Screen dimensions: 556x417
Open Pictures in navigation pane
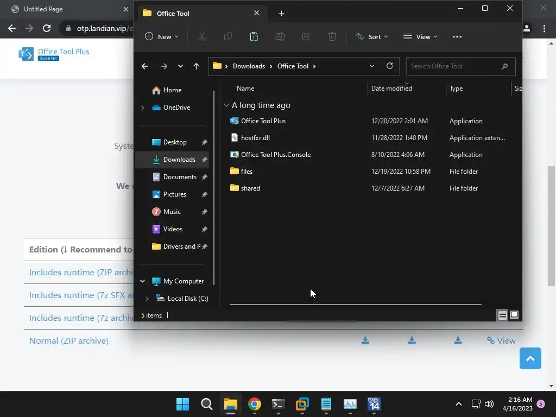pos(174,194)
